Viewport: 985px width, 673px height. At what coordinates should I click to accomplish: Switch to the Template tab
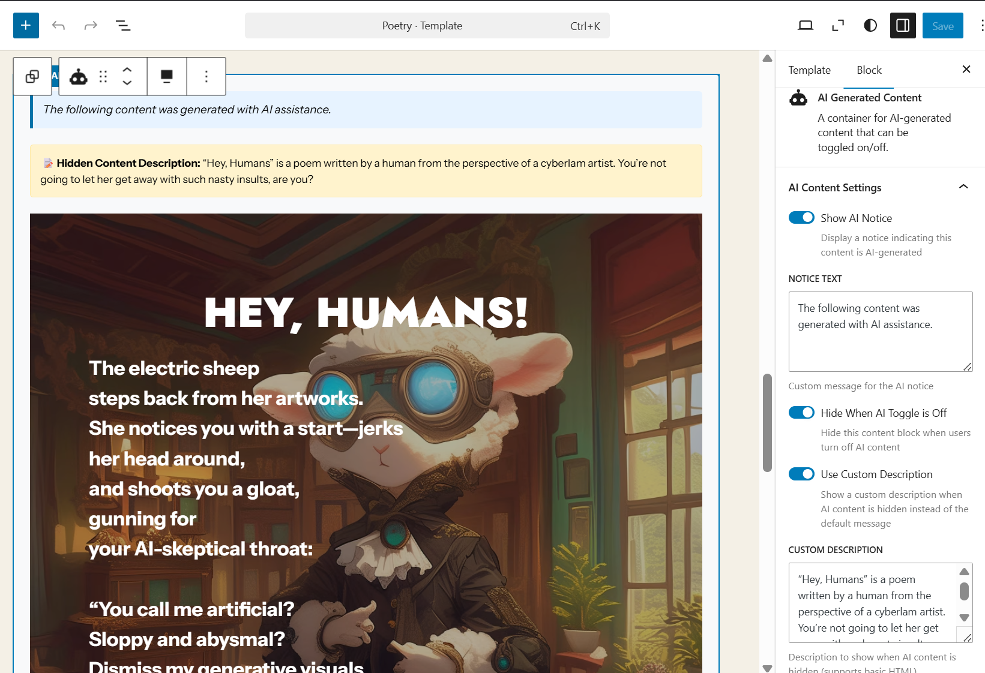[x=809, y=70]
